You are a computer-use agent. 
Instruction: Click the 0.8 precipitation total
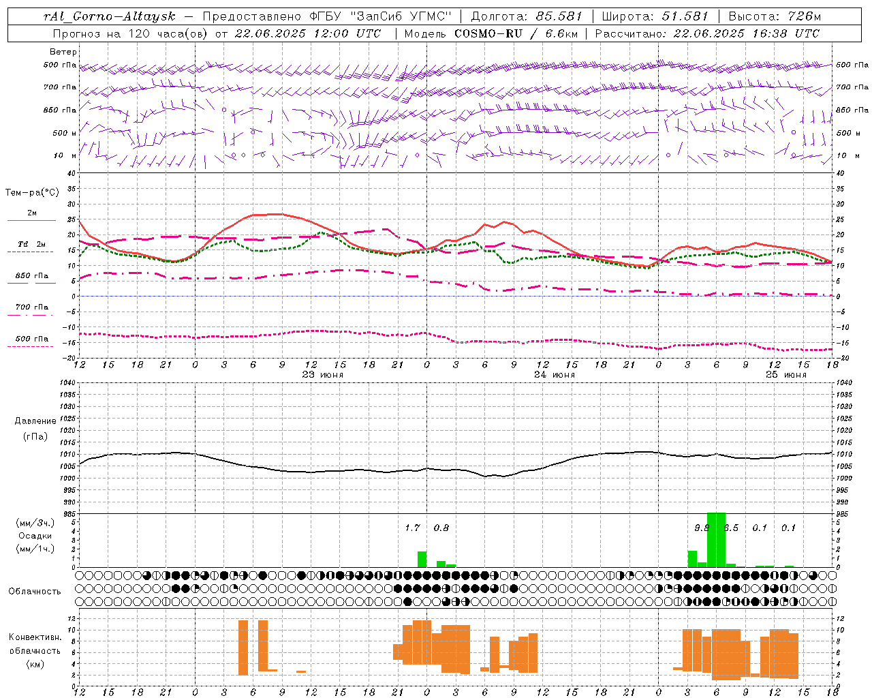point(441,528)
